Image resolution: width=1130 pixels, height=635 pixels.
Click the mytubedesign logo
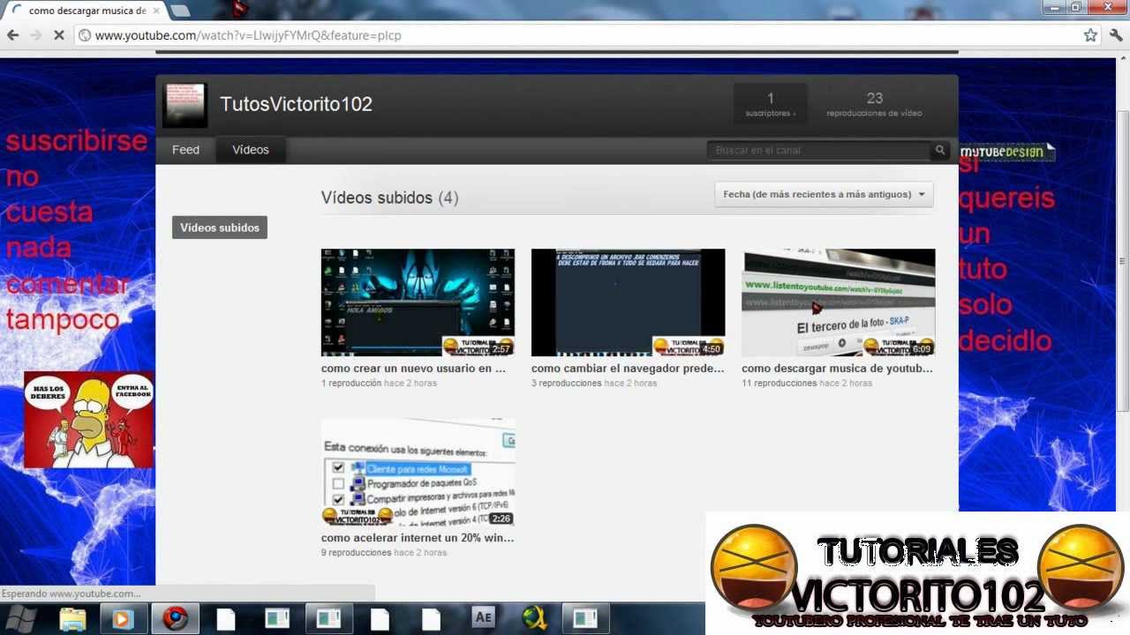pos(1007,152)
